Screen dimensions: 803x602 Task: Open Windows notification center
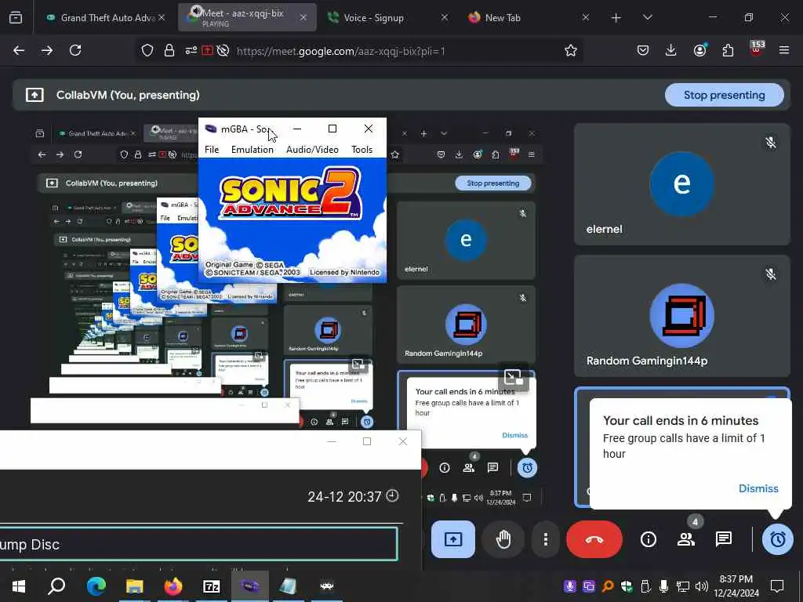(777, 586)
